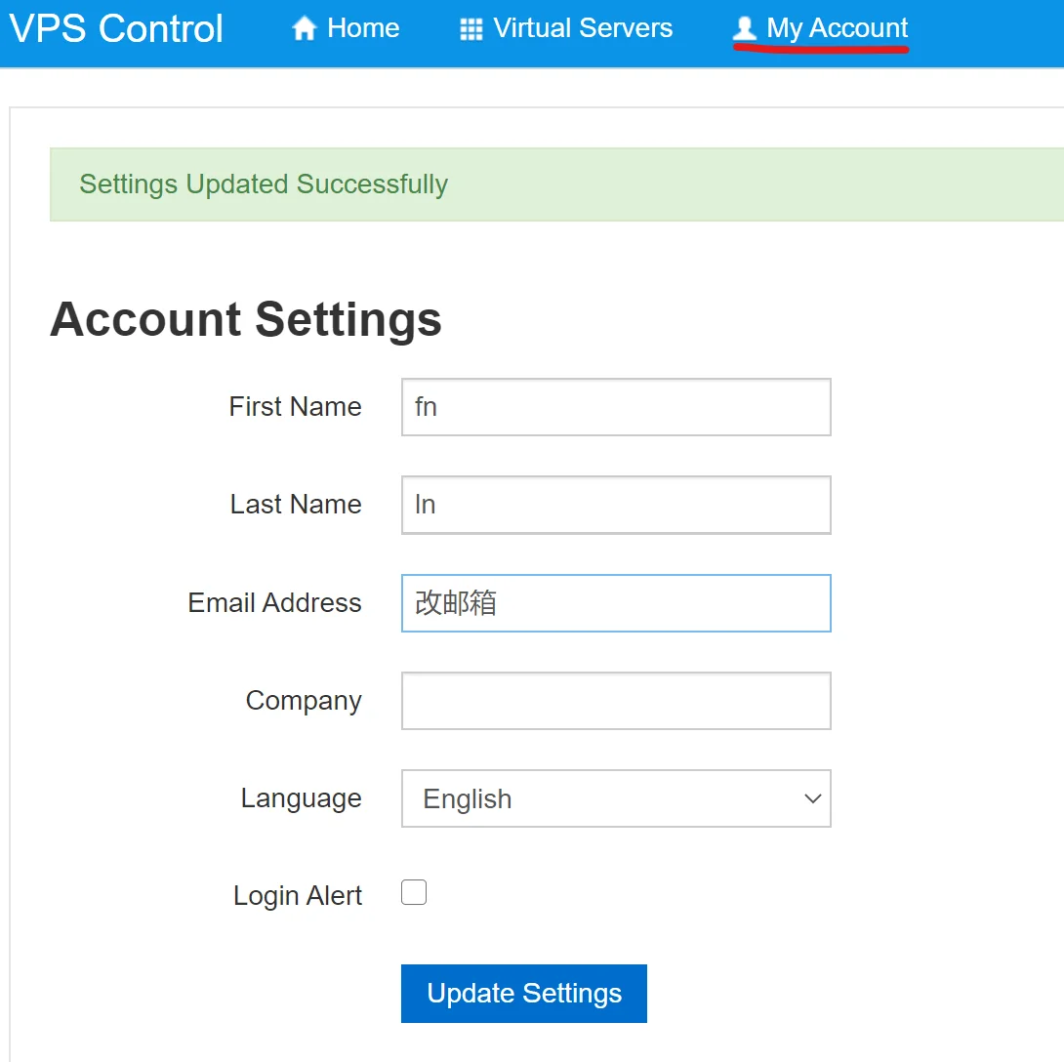The height and width of the screenshot is (1062, 1064).
Task: Click the Account Settings heading
Action: [x=246, y=319]
